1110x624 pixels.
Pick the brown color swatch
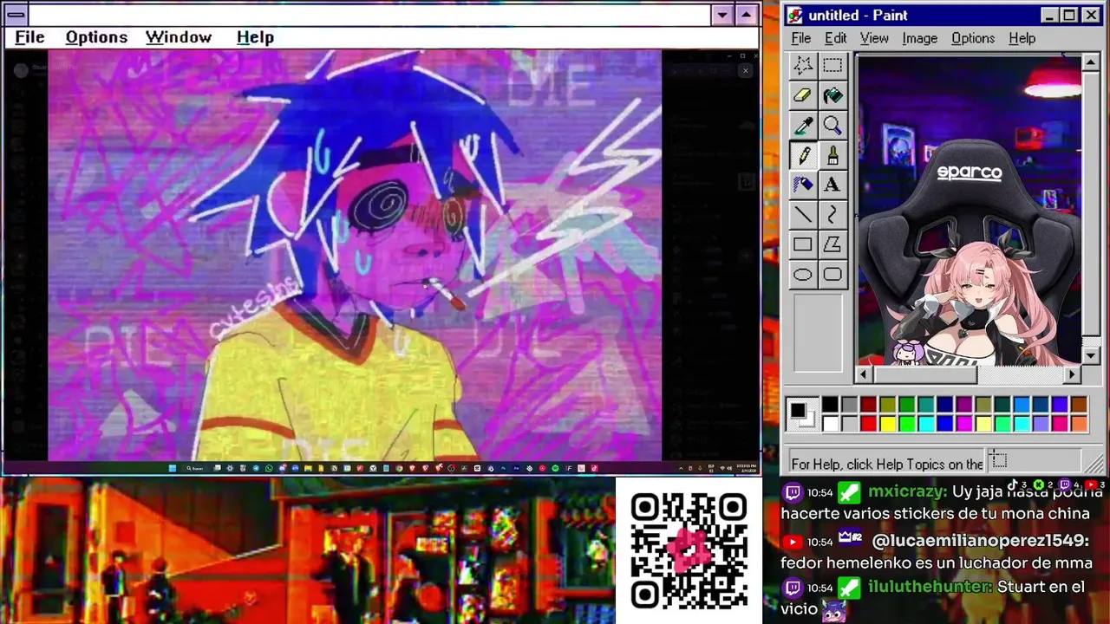1078,405
